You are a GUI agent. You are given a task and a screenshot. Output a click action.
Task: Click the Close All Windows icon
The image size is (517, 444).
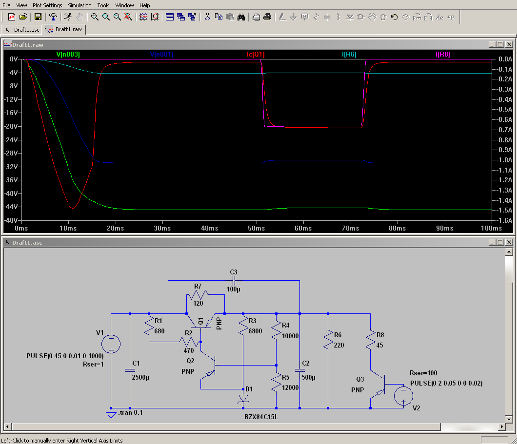tap(192, 17)
